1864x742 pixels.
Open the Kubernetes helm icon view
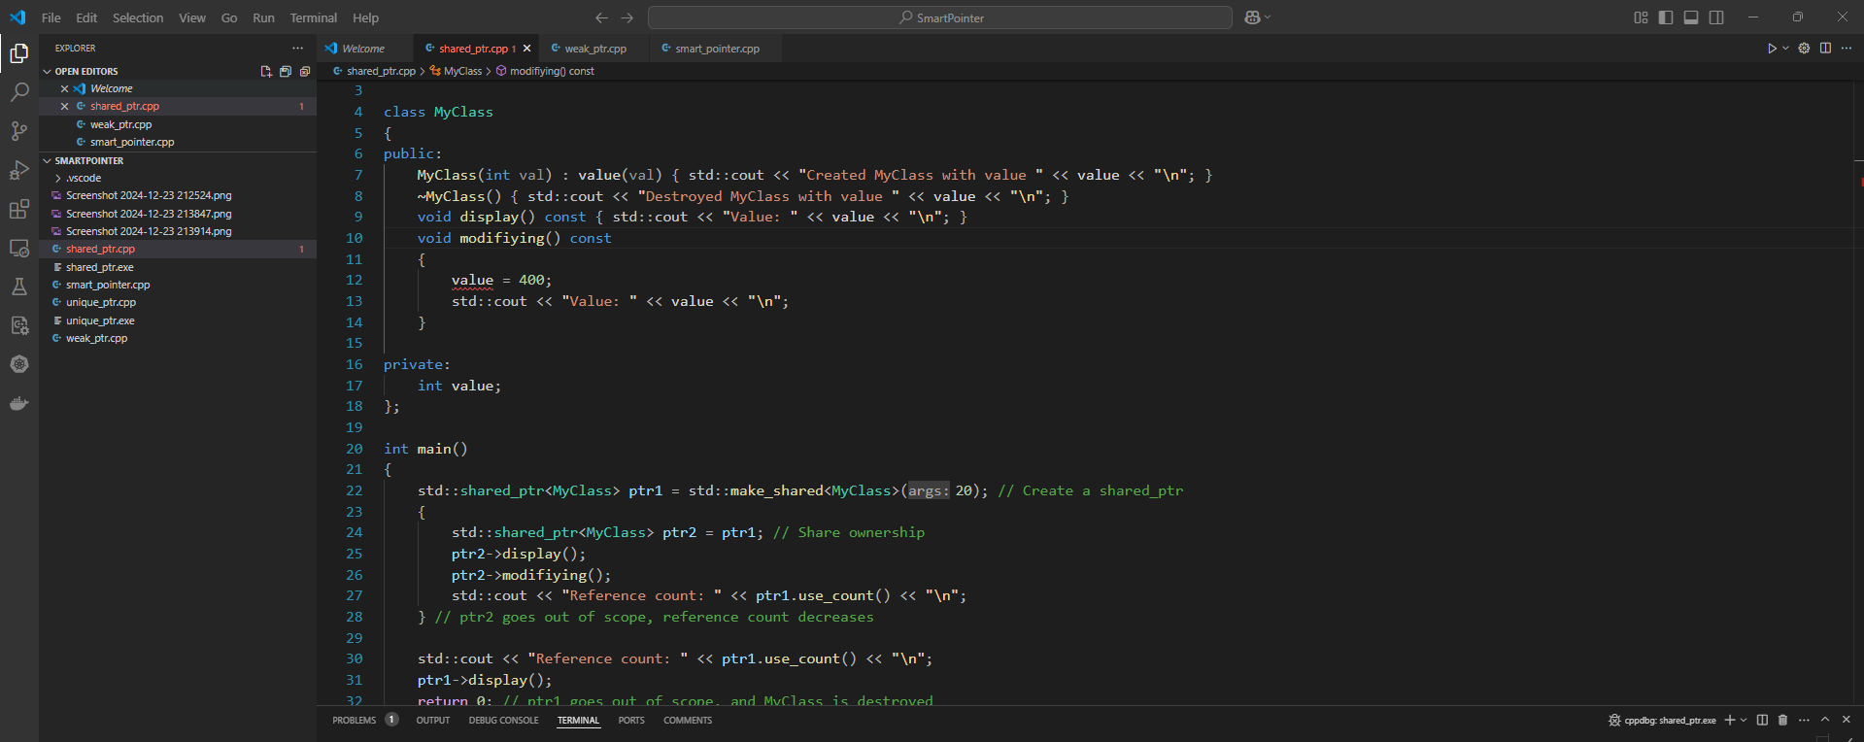tap(18, 364)
